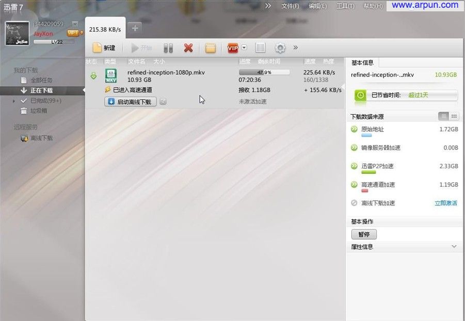Click 启动离线下载 button
This screenshot has height=321, width=465.
(x=130, y=102)
